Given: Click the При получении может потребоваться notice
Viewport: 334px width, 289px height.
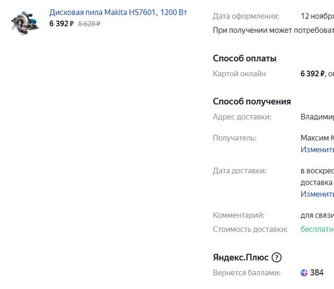Looking at the screenshot, I should (x=273, y=30).
